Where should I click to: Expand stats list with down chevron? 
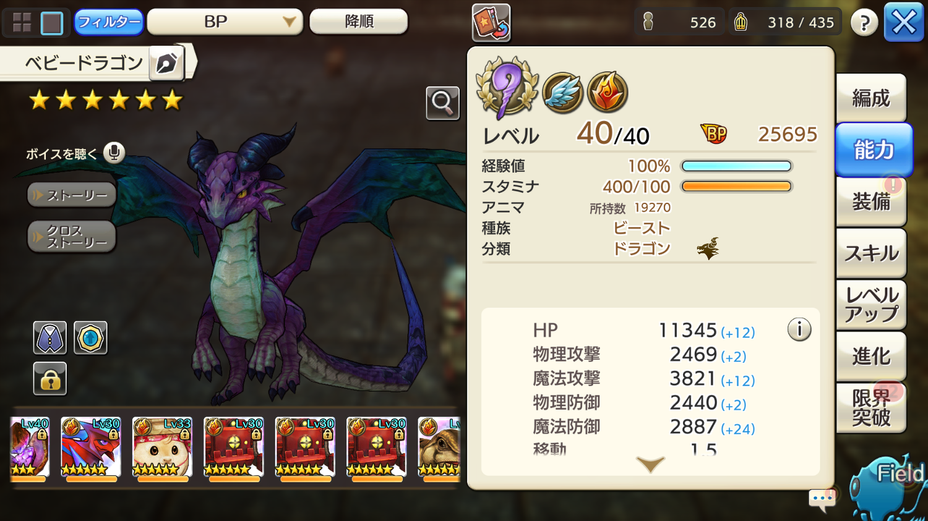point(650,465)
